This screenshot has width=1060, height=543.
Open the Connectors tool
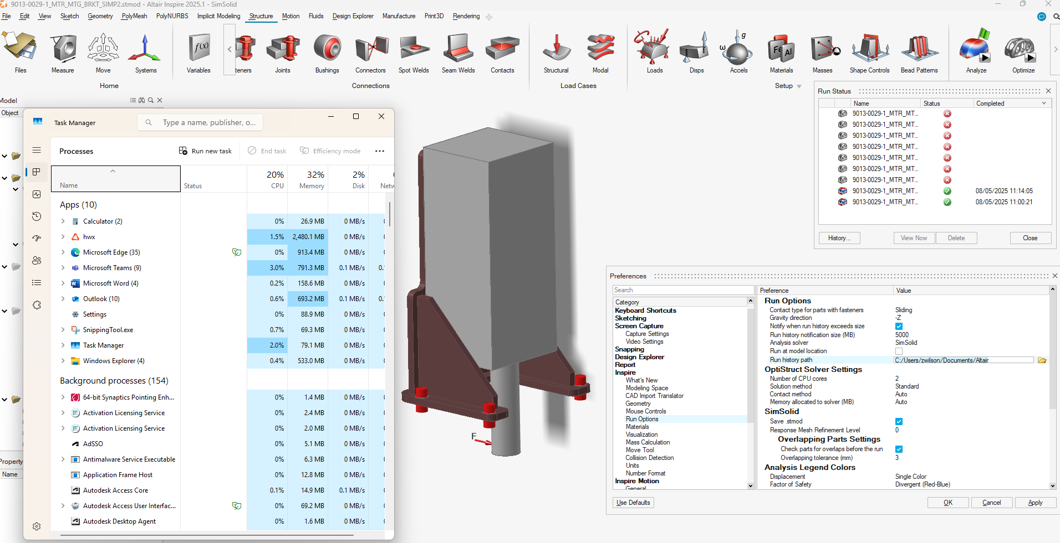tap(370, 51)
